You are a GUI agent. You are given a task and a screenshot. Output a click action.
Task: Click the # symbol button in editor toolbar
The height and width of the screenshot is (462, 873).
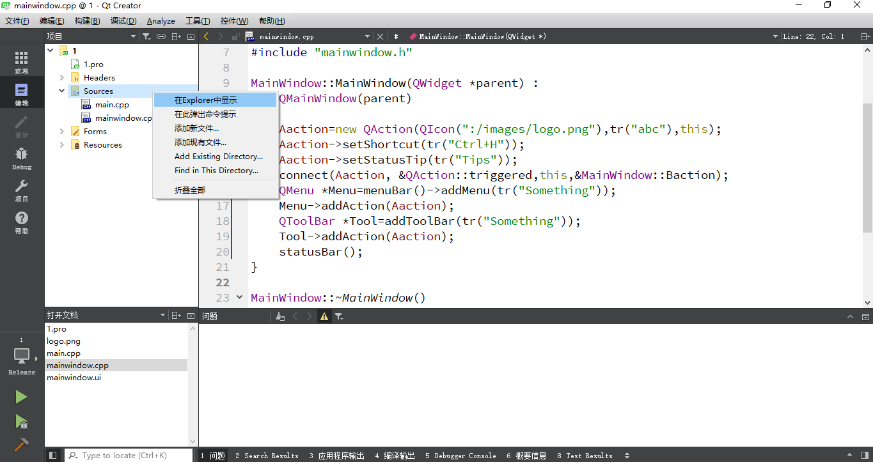pos(396,36)
